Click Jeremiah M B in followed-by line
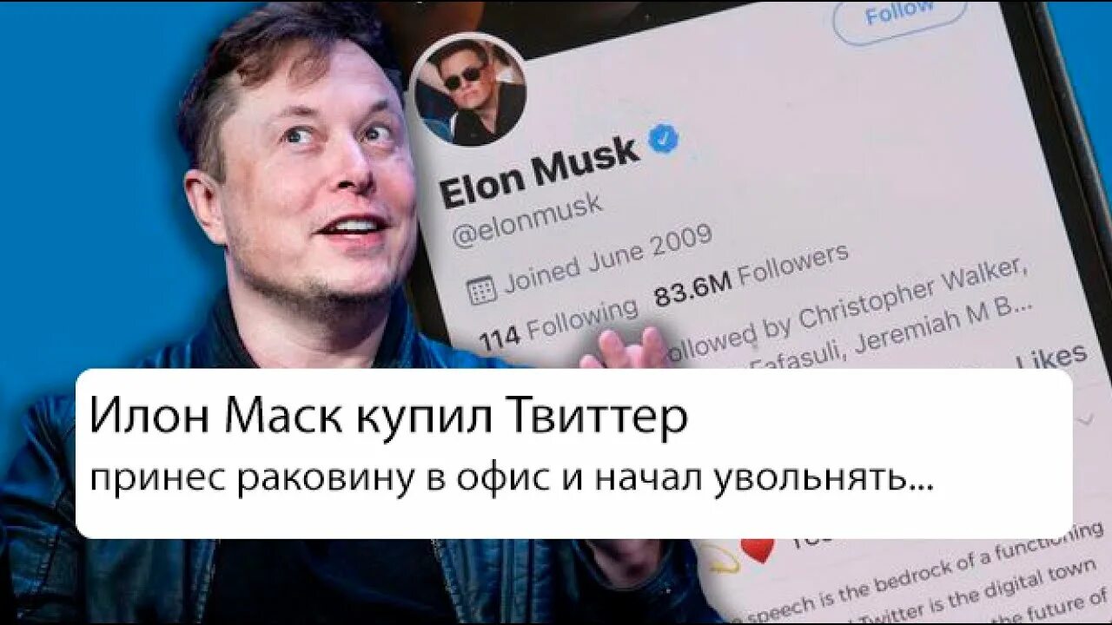The width and height of the screenshot is (1112, 625). 943,326
